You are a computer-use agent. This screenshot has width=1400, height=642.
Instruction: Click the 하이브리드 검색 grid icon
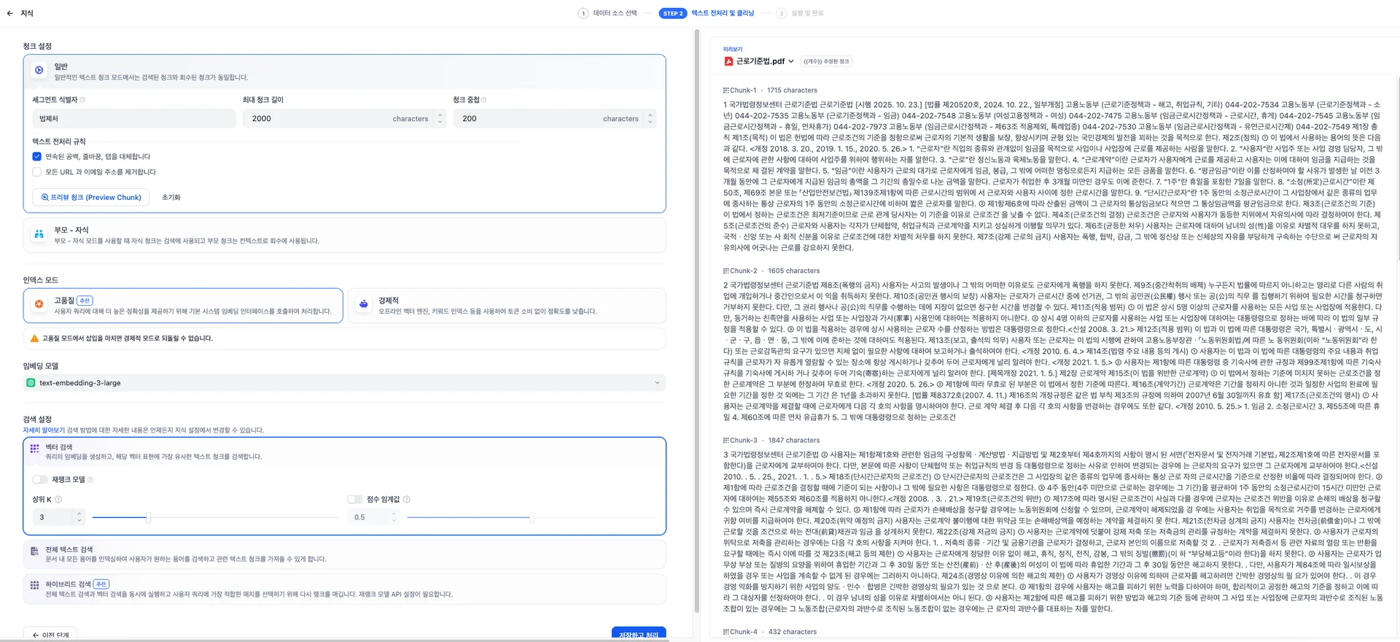pyautogui.click(x=34, y=585)
